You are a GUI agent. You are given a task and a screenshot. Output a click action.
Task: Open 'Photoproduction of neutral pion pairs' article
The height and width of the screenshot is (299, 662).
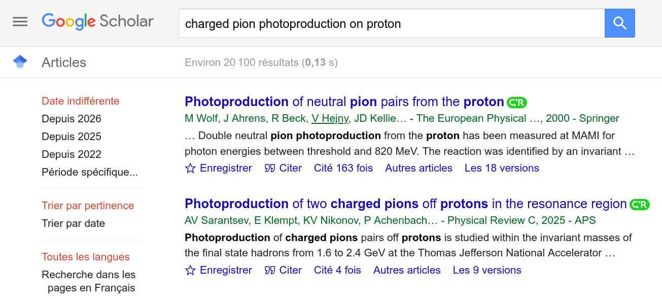point(344,102)
